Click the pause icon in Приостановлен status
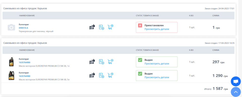Image resolution: width=242 pixels, height=97 pixels. 140,25
